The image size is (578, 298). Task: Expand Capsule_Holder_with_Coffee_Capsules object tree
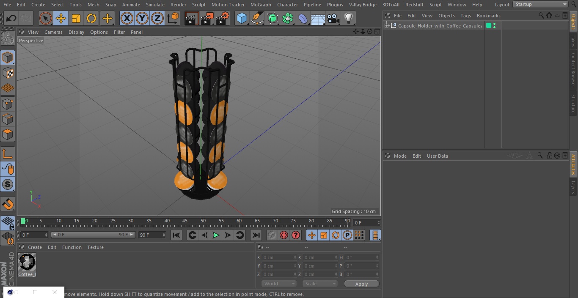coord(387,26)
